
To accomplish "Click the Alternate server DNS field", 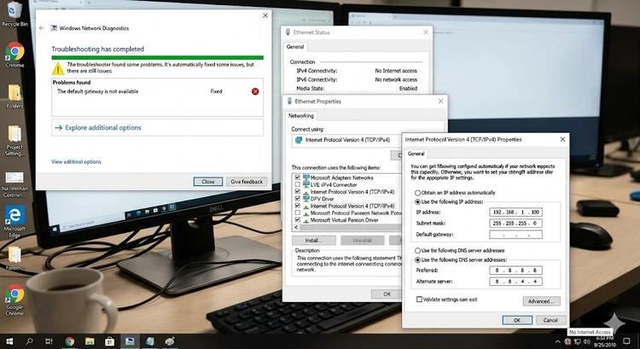I will pos(515,282).
